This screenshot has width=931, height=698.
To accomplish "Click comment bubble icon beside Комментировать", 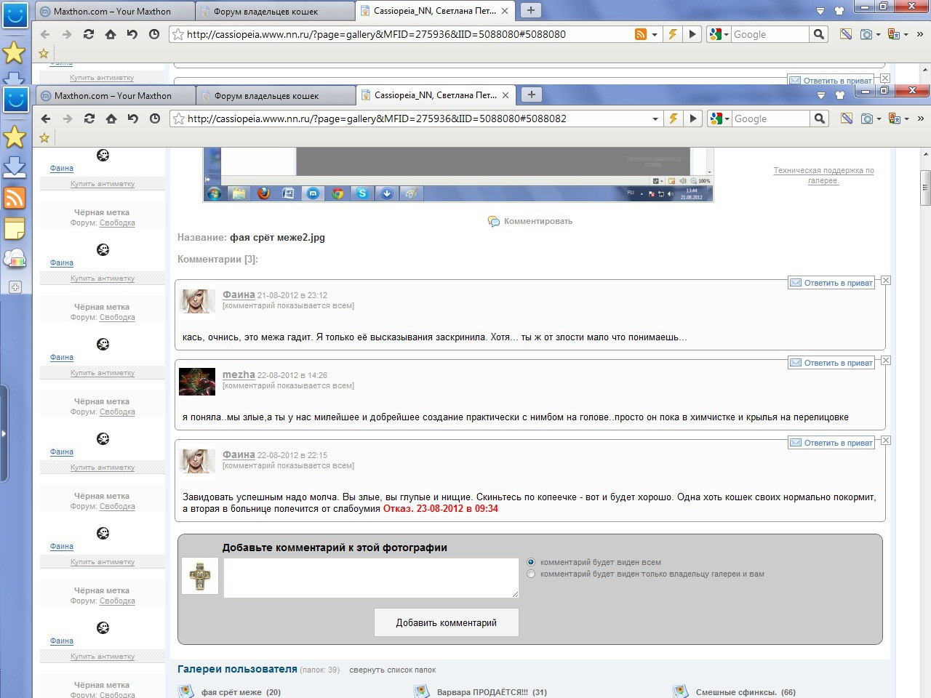I will pos(494,221).
